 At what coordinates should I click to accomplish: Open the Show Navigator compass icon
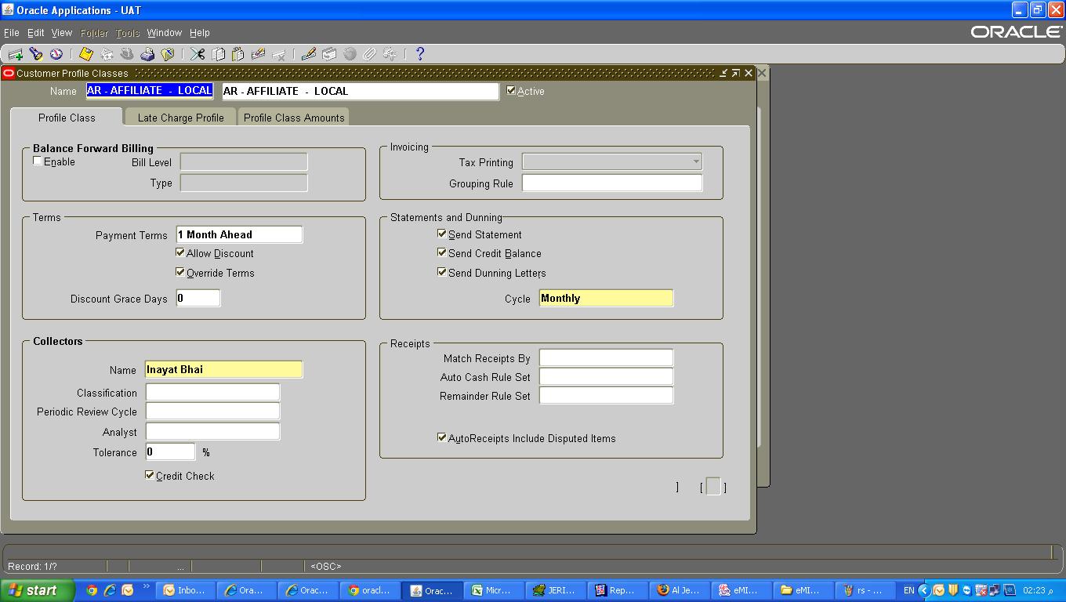tap(56, 54)
